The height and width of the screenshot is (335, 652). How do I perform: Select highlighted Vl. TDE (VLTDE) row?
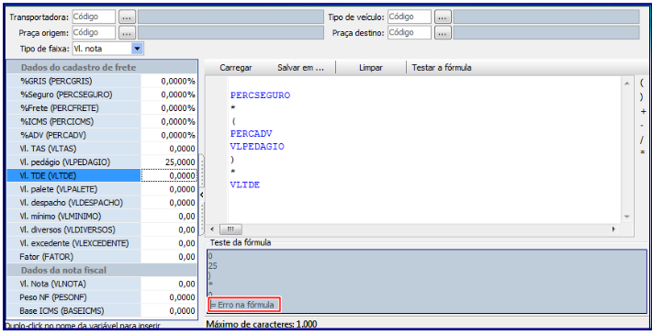point(102,176)
